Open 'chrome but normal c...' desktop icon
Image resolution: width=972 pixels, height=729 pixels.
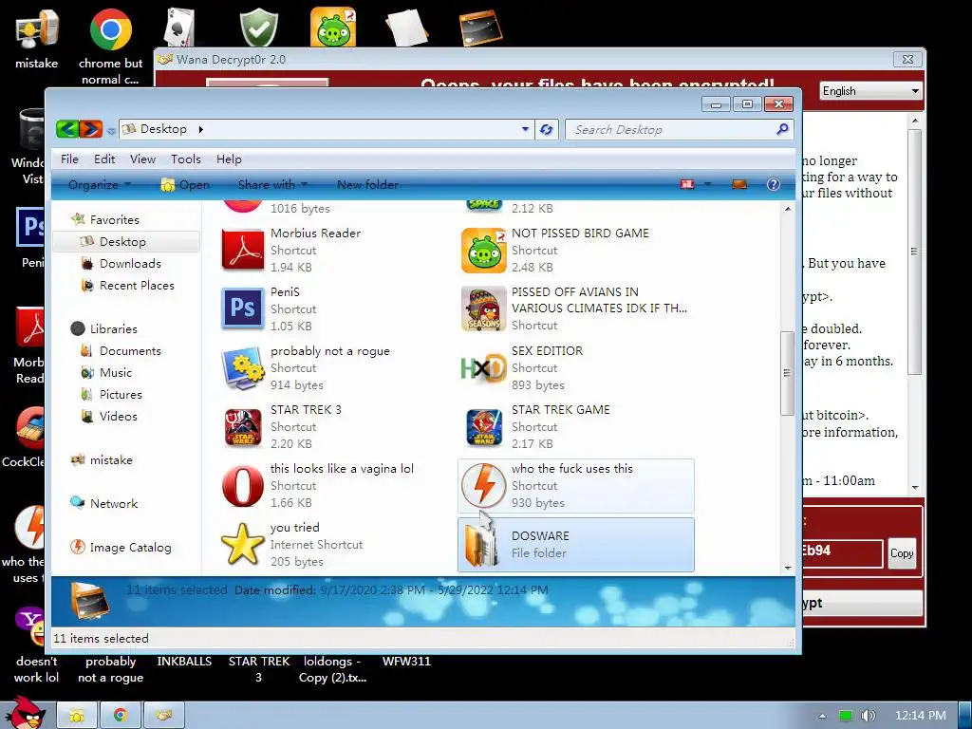click(x=110, y=45)
